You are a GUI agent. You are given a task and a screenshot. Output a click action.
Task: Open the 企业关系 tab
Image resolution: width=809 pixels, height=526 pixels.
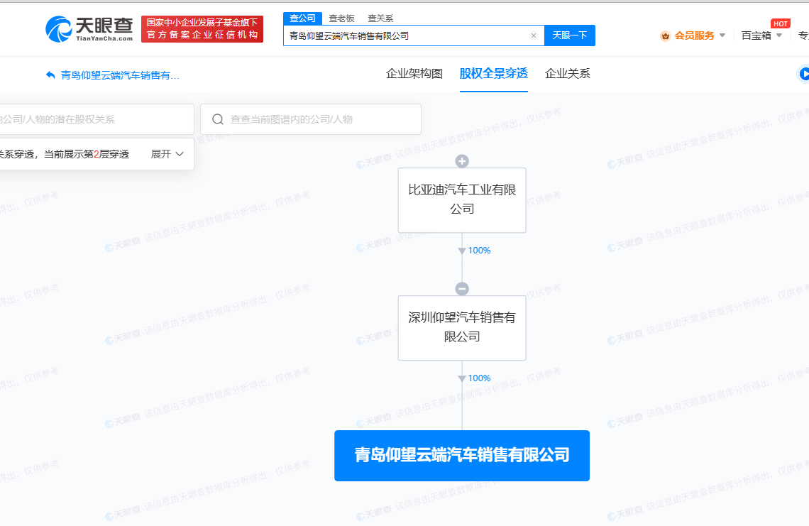[568, 74]
